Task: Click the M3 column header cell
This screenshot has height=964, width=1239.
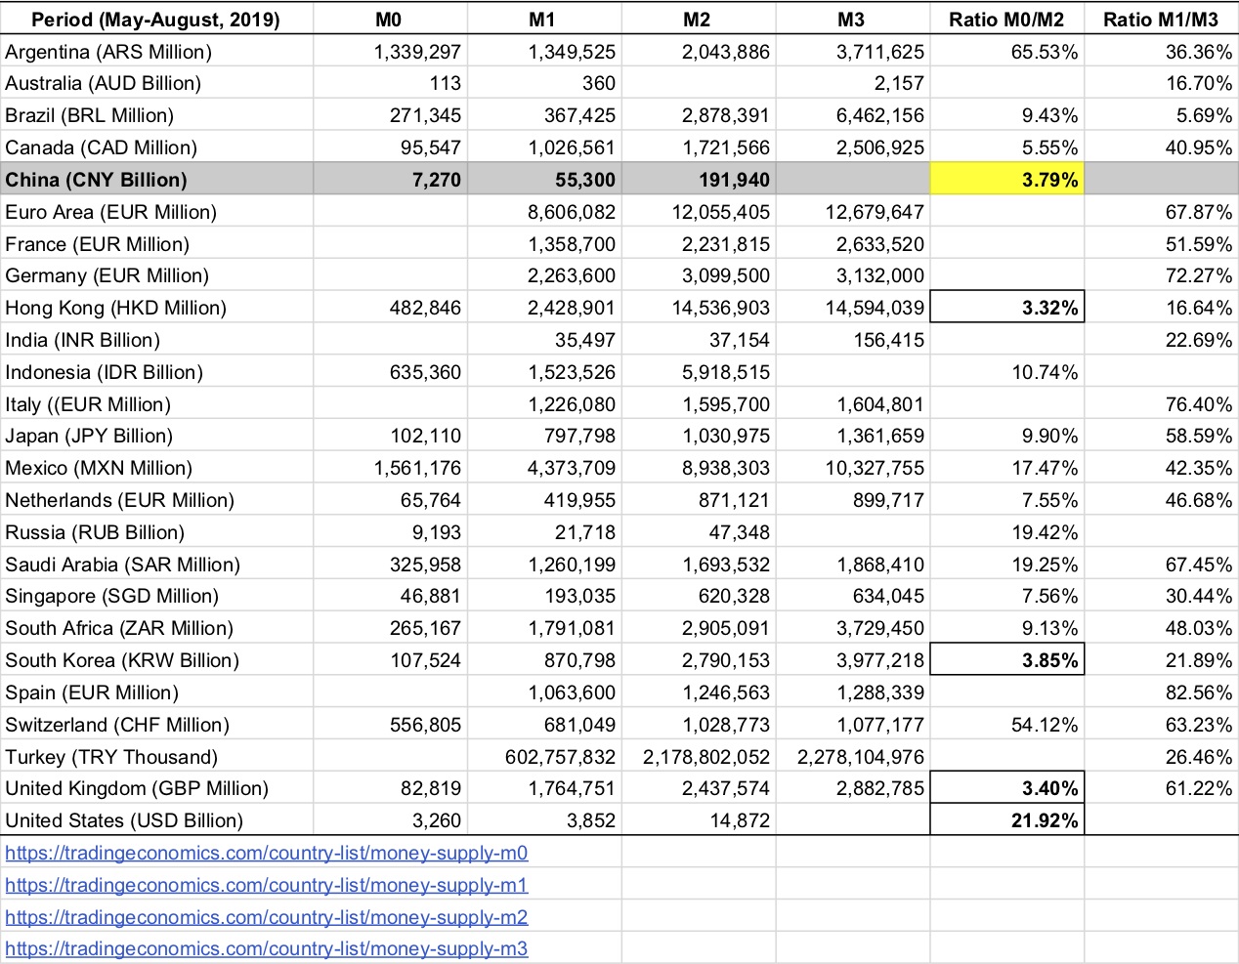Action: pos(851,20)
